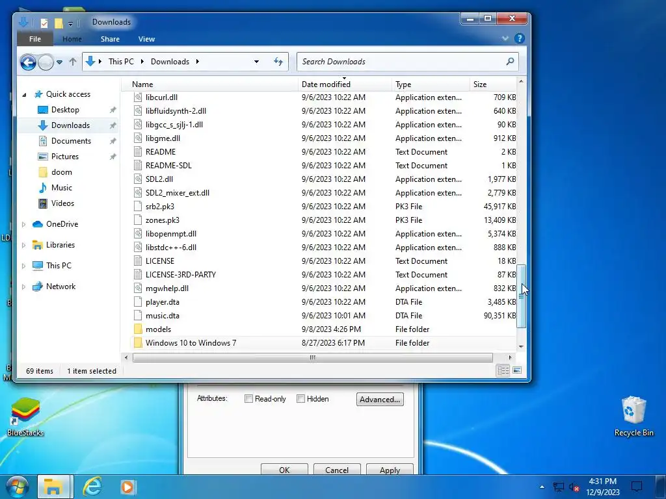Toggle the Hidden attribute checkbox
666x499 pixels.
[300, 399]
